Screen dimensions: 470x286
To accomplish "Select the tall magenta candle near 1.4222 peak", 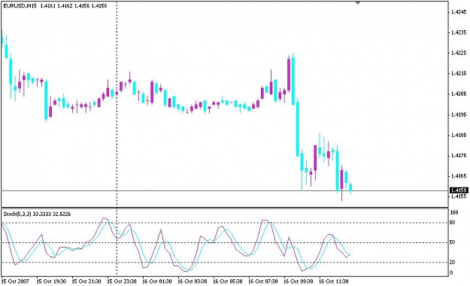I will 289,75.
